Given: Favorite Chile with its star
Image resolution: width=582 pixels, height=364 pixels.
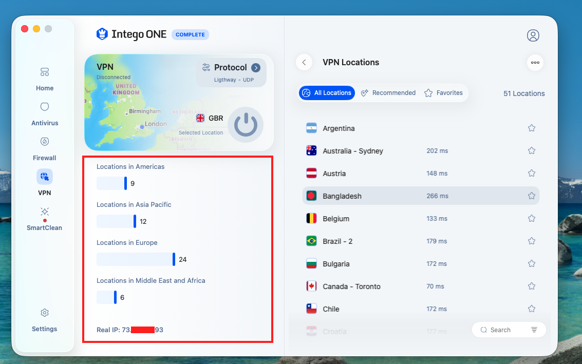Looking at the screenshot, I should [x=532, y=309].
